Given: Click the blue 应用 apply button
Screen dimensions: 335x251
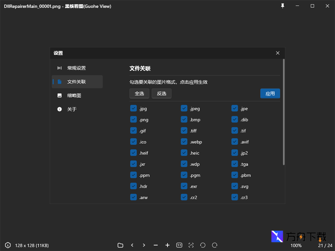Looking at the screenshot, I should coord(270,93).
